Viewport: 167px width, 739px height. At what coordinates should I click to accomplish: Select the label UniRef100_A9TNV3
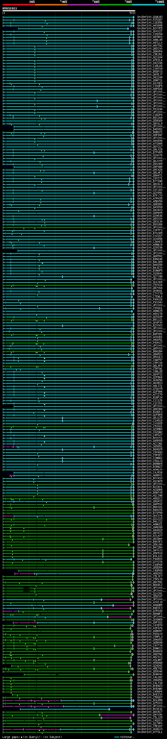[150, 37]
